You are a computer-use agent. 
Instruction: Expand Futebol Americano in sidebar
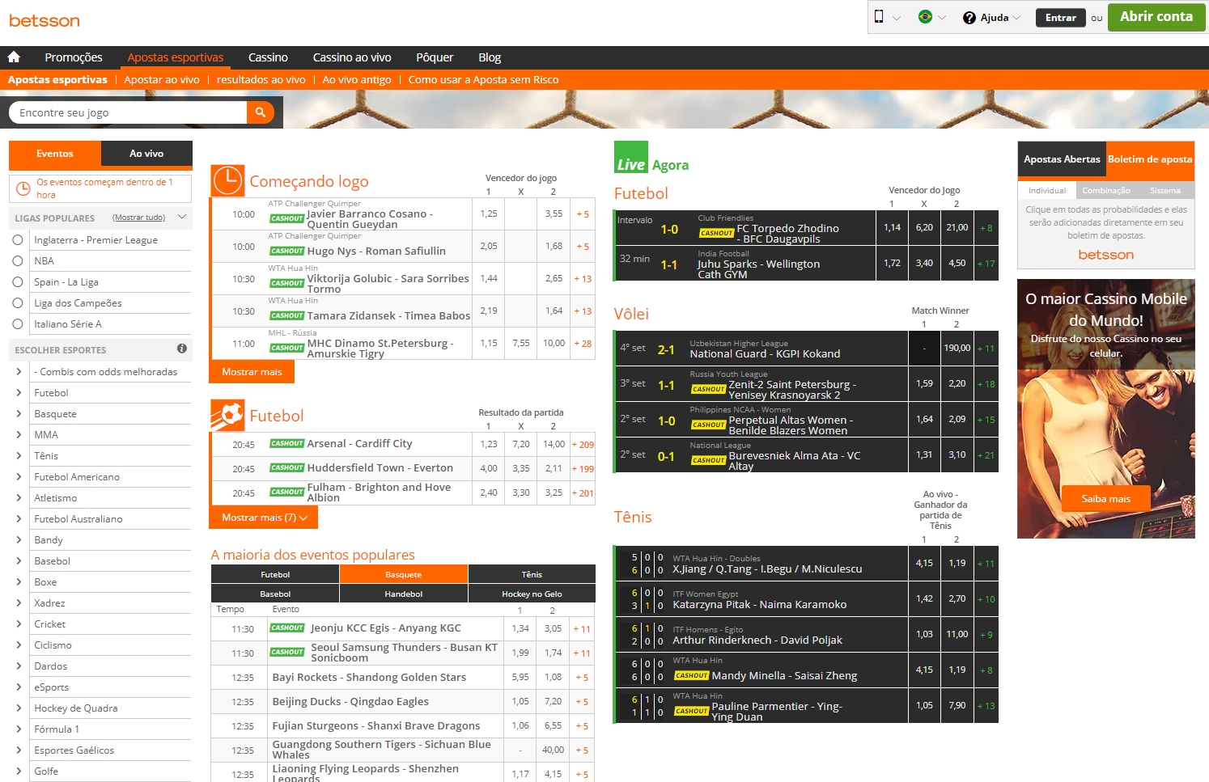(x=19, y=477)
